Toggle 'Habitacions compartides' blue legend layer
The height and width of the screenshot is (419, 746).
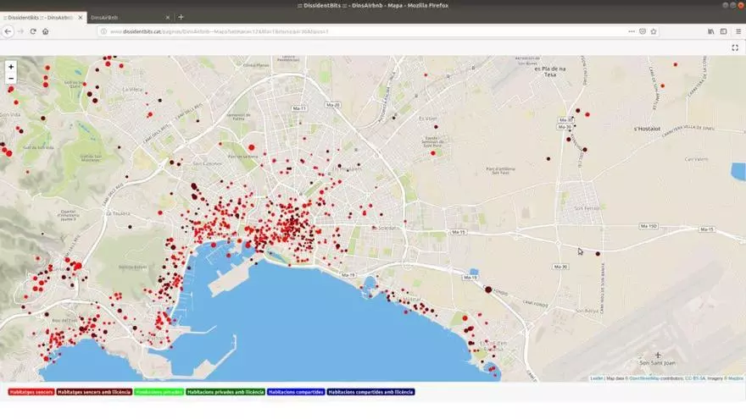click(295, 392)
